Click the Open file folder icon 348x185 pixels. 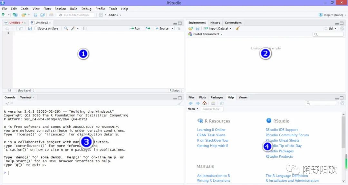click(24, 15)
